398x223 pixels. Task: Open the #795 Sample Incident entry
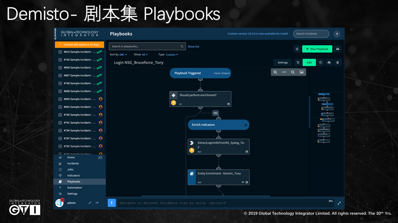[80, 115]
